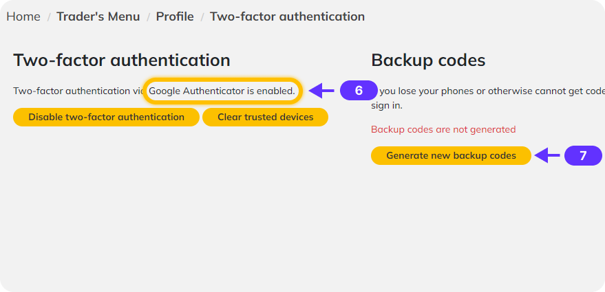605x292 pixels.
Task: Select highlighted Google Authenticator is enabled text
Action: click(x=222, y=90)
